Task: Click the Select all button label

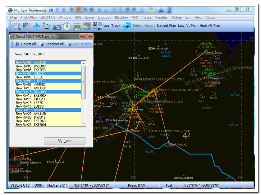Action: pos(28,44)
